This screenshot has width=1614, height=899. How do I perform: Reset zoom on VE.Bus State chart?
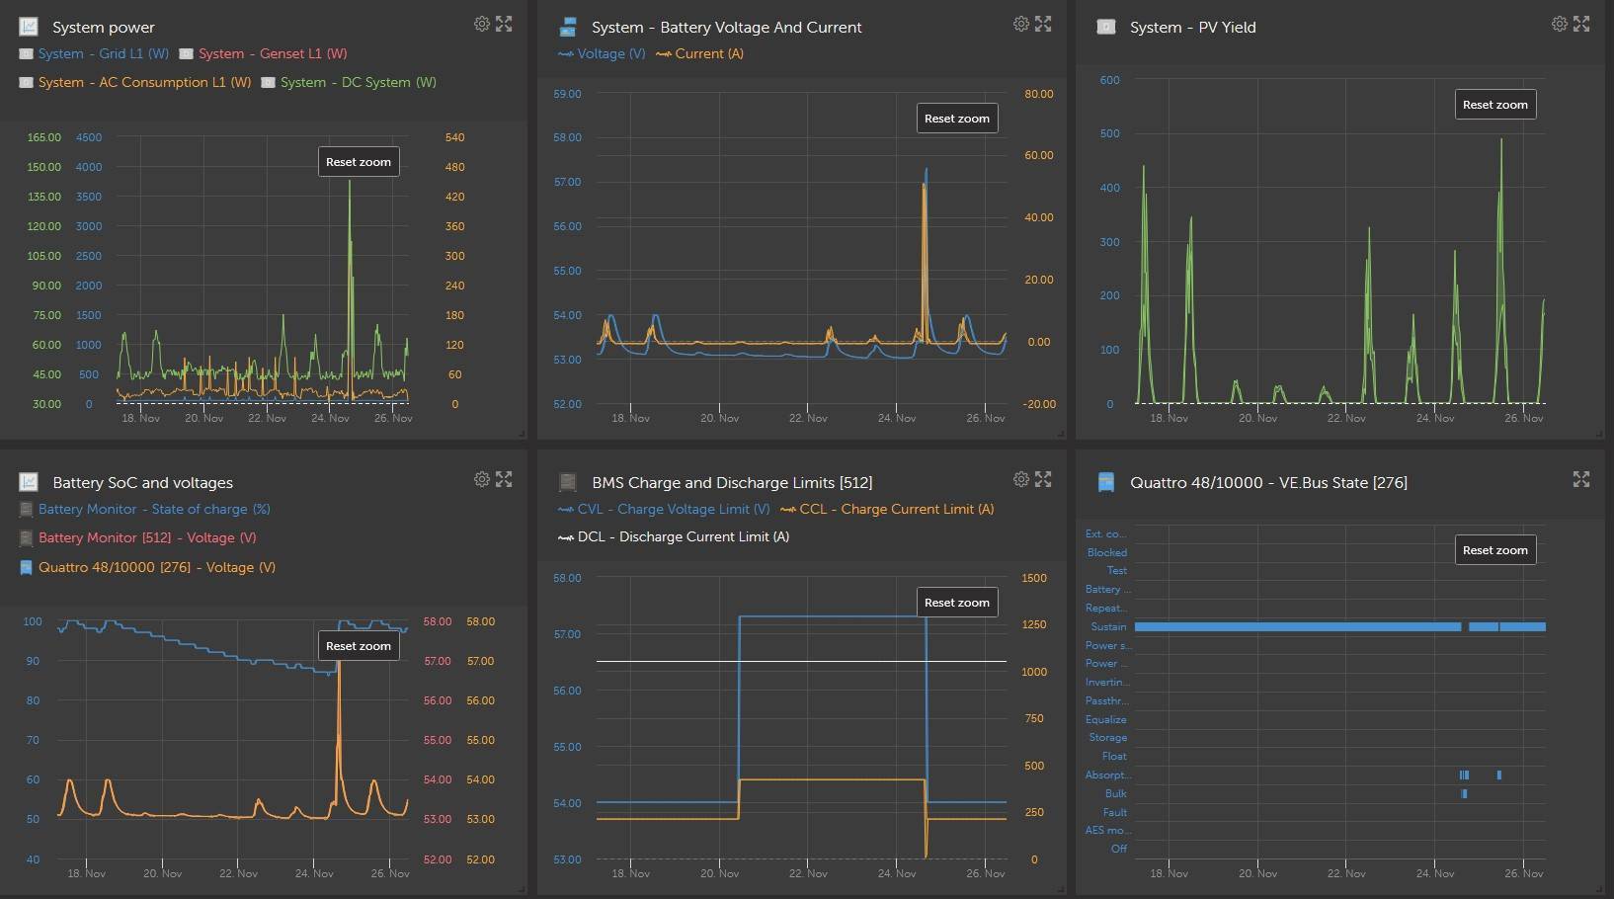(x=1494, y=550)
